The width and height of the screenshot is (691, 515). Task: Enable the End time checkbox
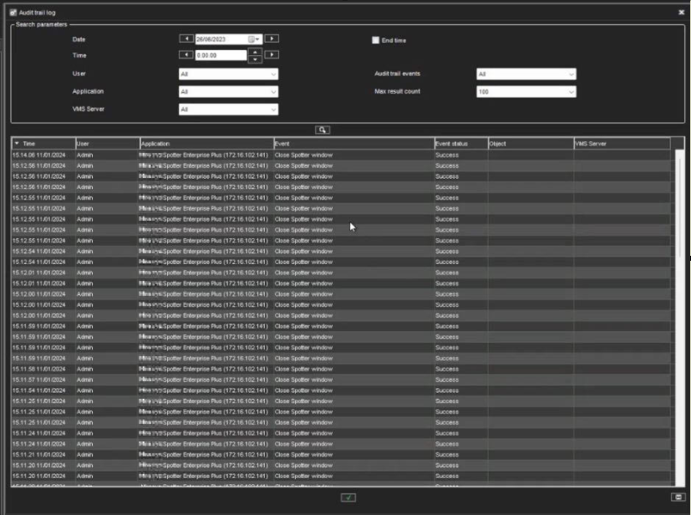coord(375,40)
